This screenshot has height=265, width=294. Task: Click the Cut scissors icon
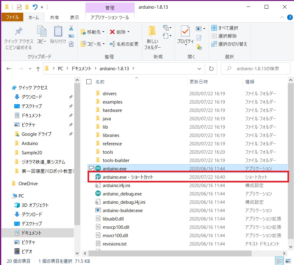pyautogui.click(x=71, y=28)
